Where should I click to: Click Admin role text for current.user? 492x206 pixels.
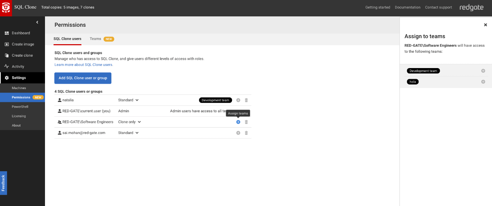coord(124,111)
